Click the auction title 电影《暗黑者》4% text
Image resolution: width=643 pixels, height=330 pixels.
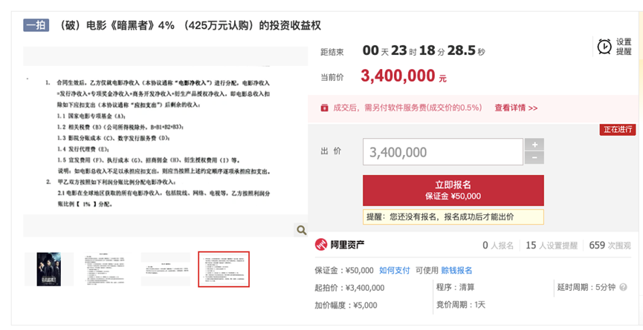pyautogui.click(x=188, y=25)
